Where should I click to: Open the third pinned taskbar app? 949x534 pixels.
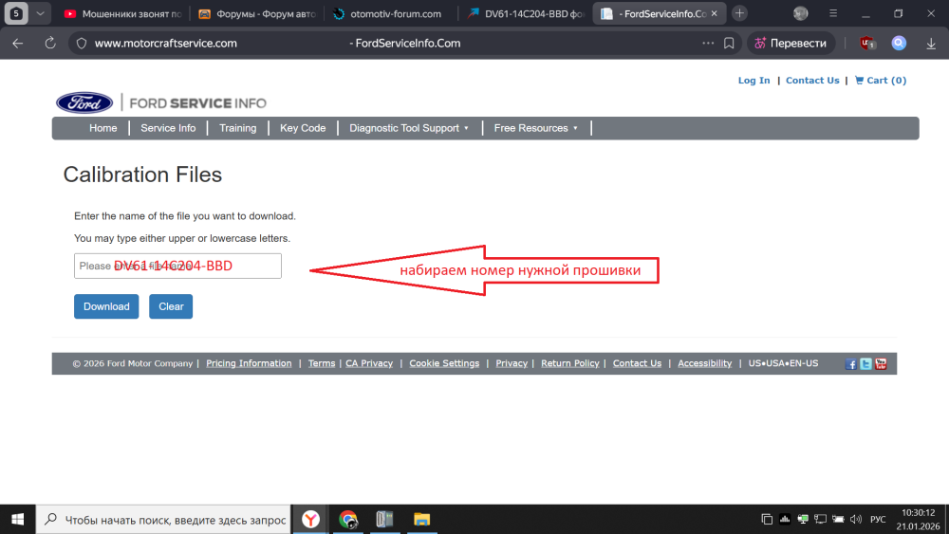(385, 520)
